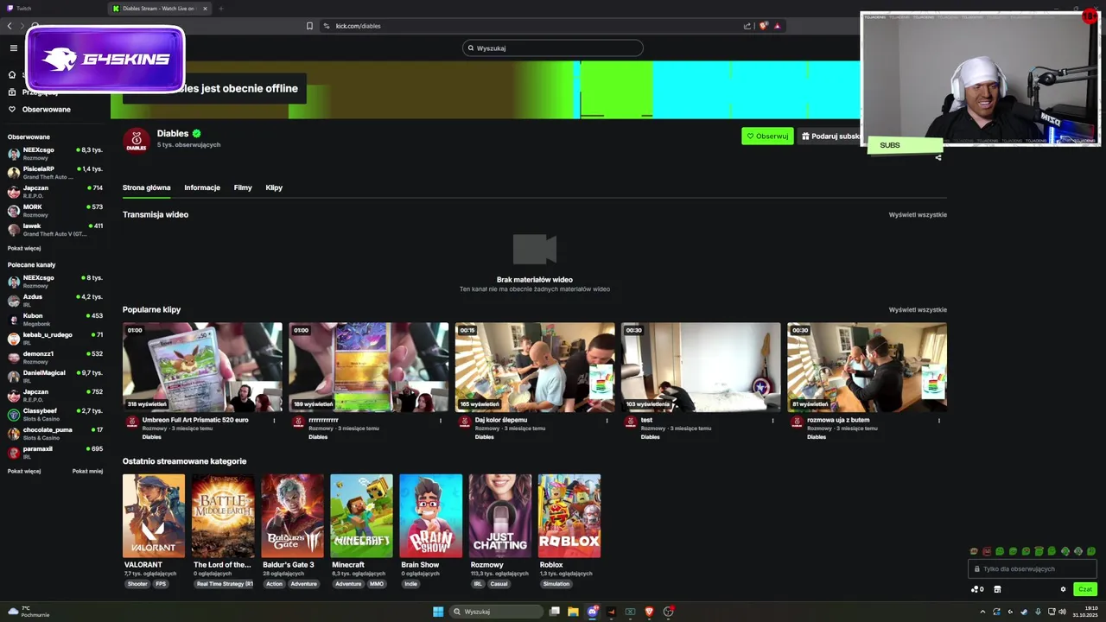
Task: Open Brave browser from the taskbar
Action: [649, 612]
